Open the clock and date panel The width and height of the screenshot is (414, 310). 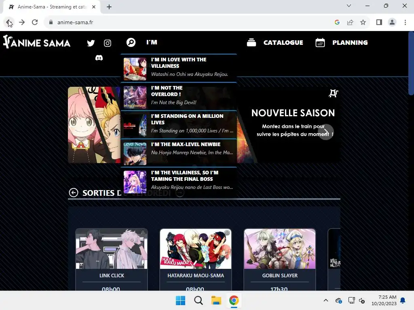point(384,300)
